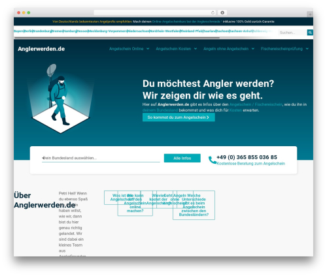Open the Berlin state link

pos(28,31)
